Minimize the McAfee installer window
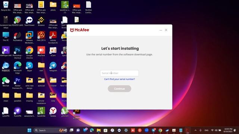Viewport: 239px width, 134px height. (161, 30)
